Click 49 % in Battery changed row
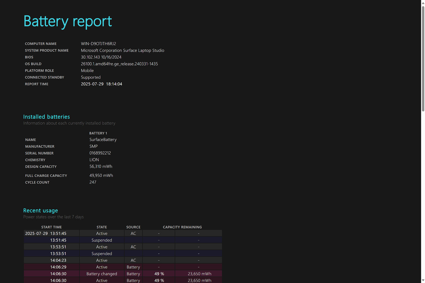 (159, 274)
